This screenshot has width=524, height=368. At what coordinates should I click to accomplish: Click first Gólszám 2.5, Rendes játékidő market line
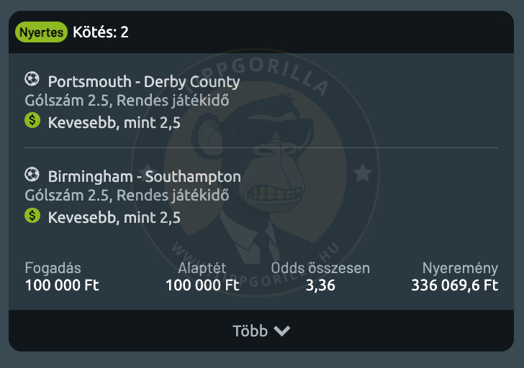pos(127,101)
